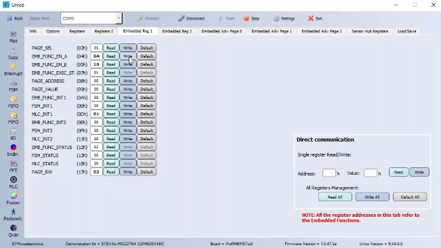441x248 pixels.
Task: Click the PAGE_SEL value field
Action: point(96,48)
